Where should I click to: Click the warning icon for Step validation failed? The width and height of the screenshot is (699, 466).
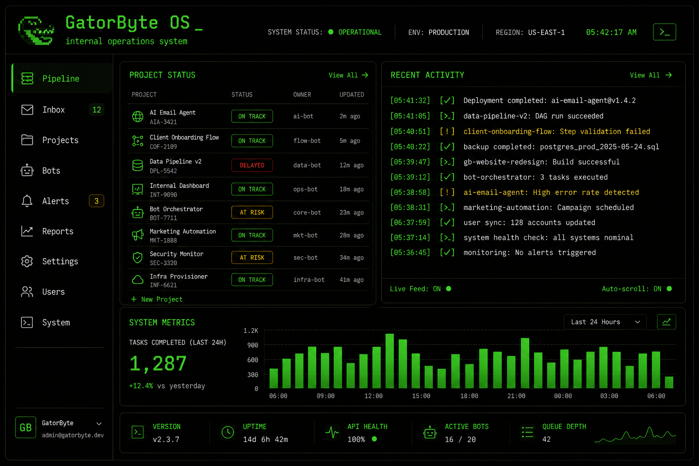coord(447,132)
